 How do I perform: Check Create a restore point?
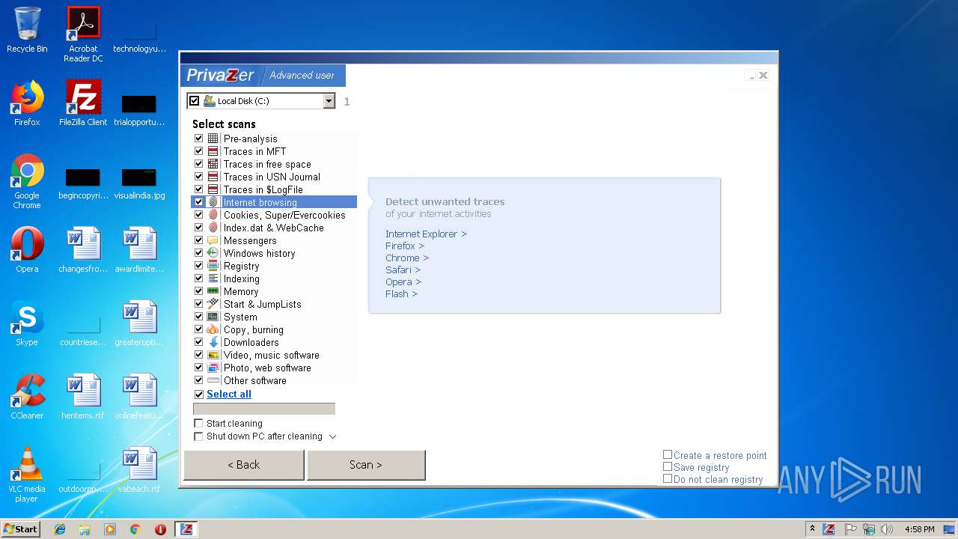click(668, 454)
